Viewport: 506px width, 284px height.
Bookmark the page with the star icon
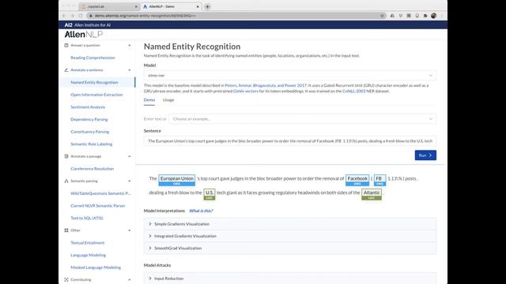coord(382,16)
